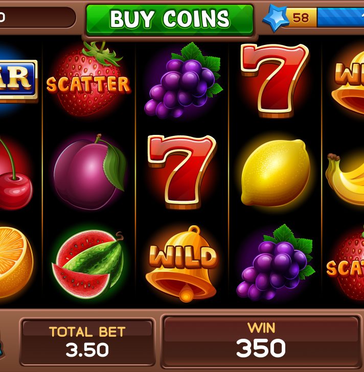Click the TOTAL BET 3.50 panel
Image resolution: width=364 pixels, height=372 pixels.
point(87,342)
